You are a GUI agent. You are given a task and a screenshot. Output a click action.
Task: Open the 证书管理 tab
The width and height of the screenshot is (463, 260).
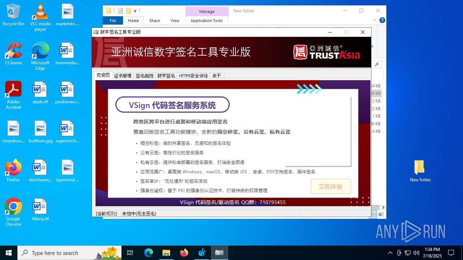pyautogui.click(x=123, y=76)
